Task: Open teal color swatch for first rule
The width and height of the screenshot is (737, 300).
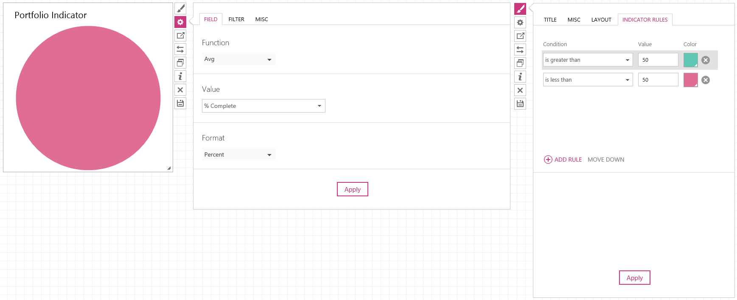Action: [691, 60]
